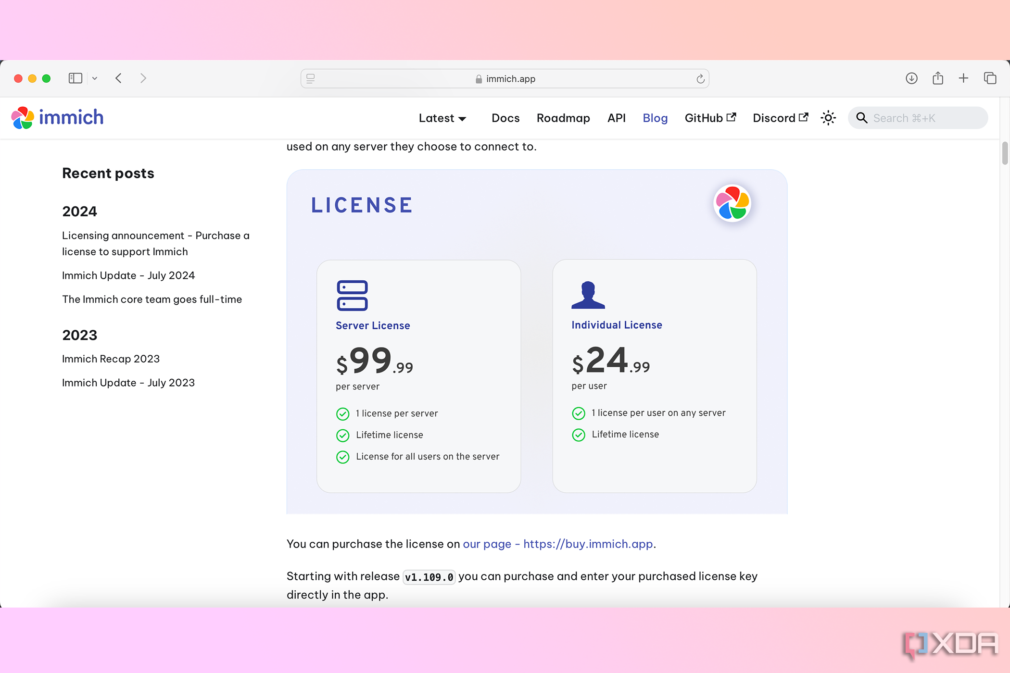Open Immich Update - July 2024 post
The image size is (1010, 673).
point(128,275)
